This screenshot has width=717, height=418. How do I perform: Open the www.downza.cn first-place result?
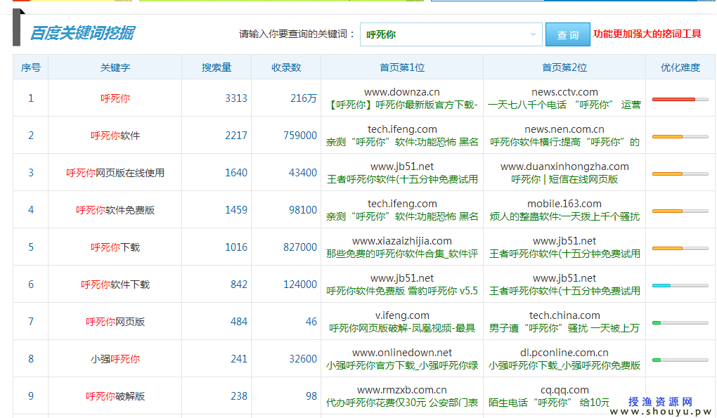(x=402, y=92)
